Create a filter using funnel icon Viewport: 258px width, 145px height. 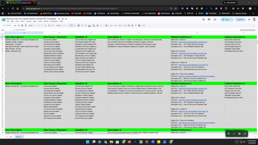point(136,25)
